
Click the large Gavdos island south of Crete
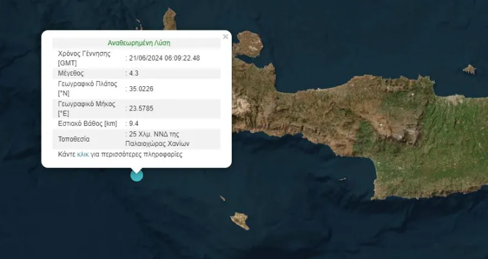240,221
